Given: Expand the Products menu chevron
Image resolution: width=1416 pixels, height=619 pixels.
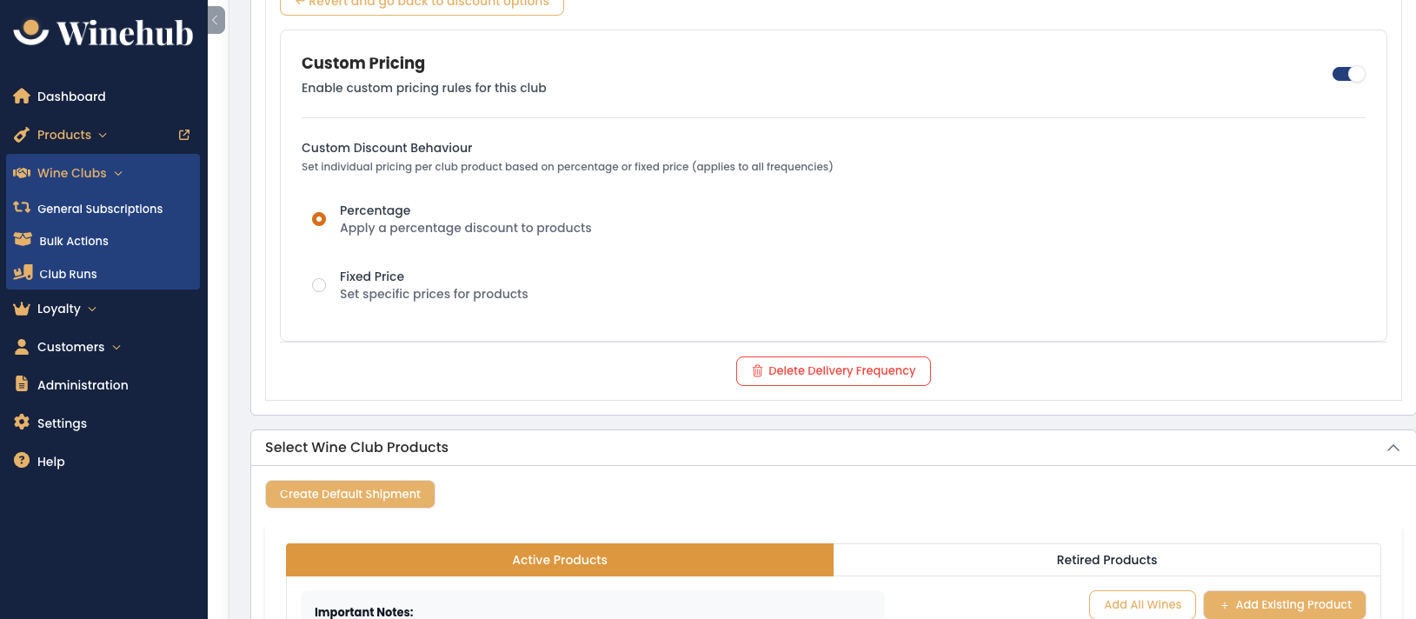Looking at the screenshot, I should 103,136.
